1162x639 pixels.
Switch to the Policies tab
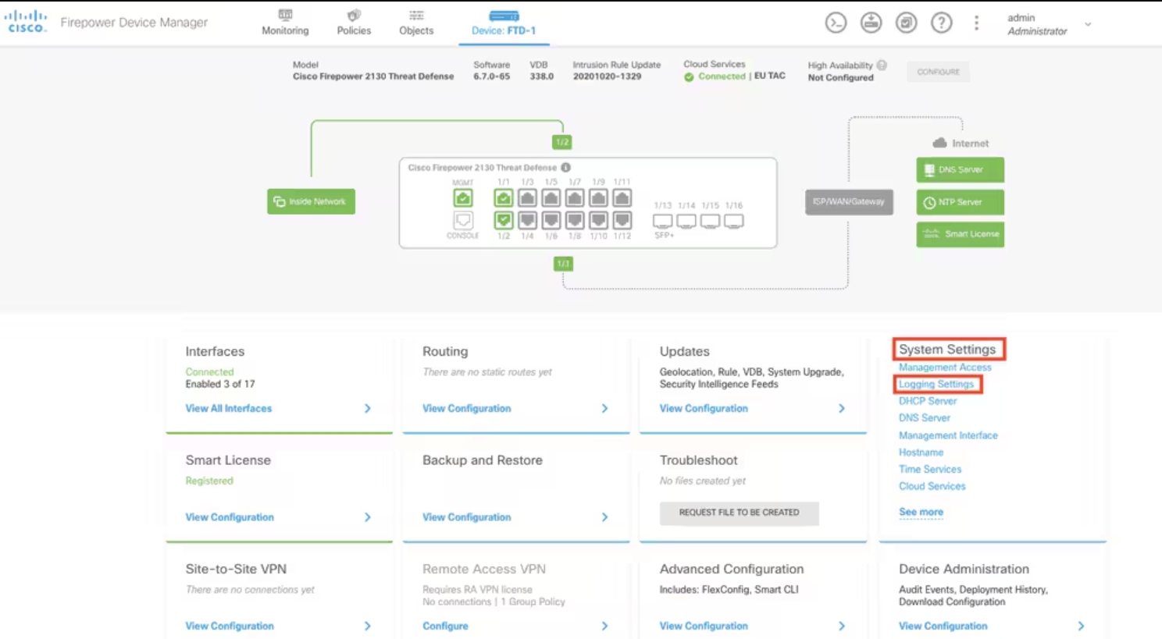click(x=354, y=23)
